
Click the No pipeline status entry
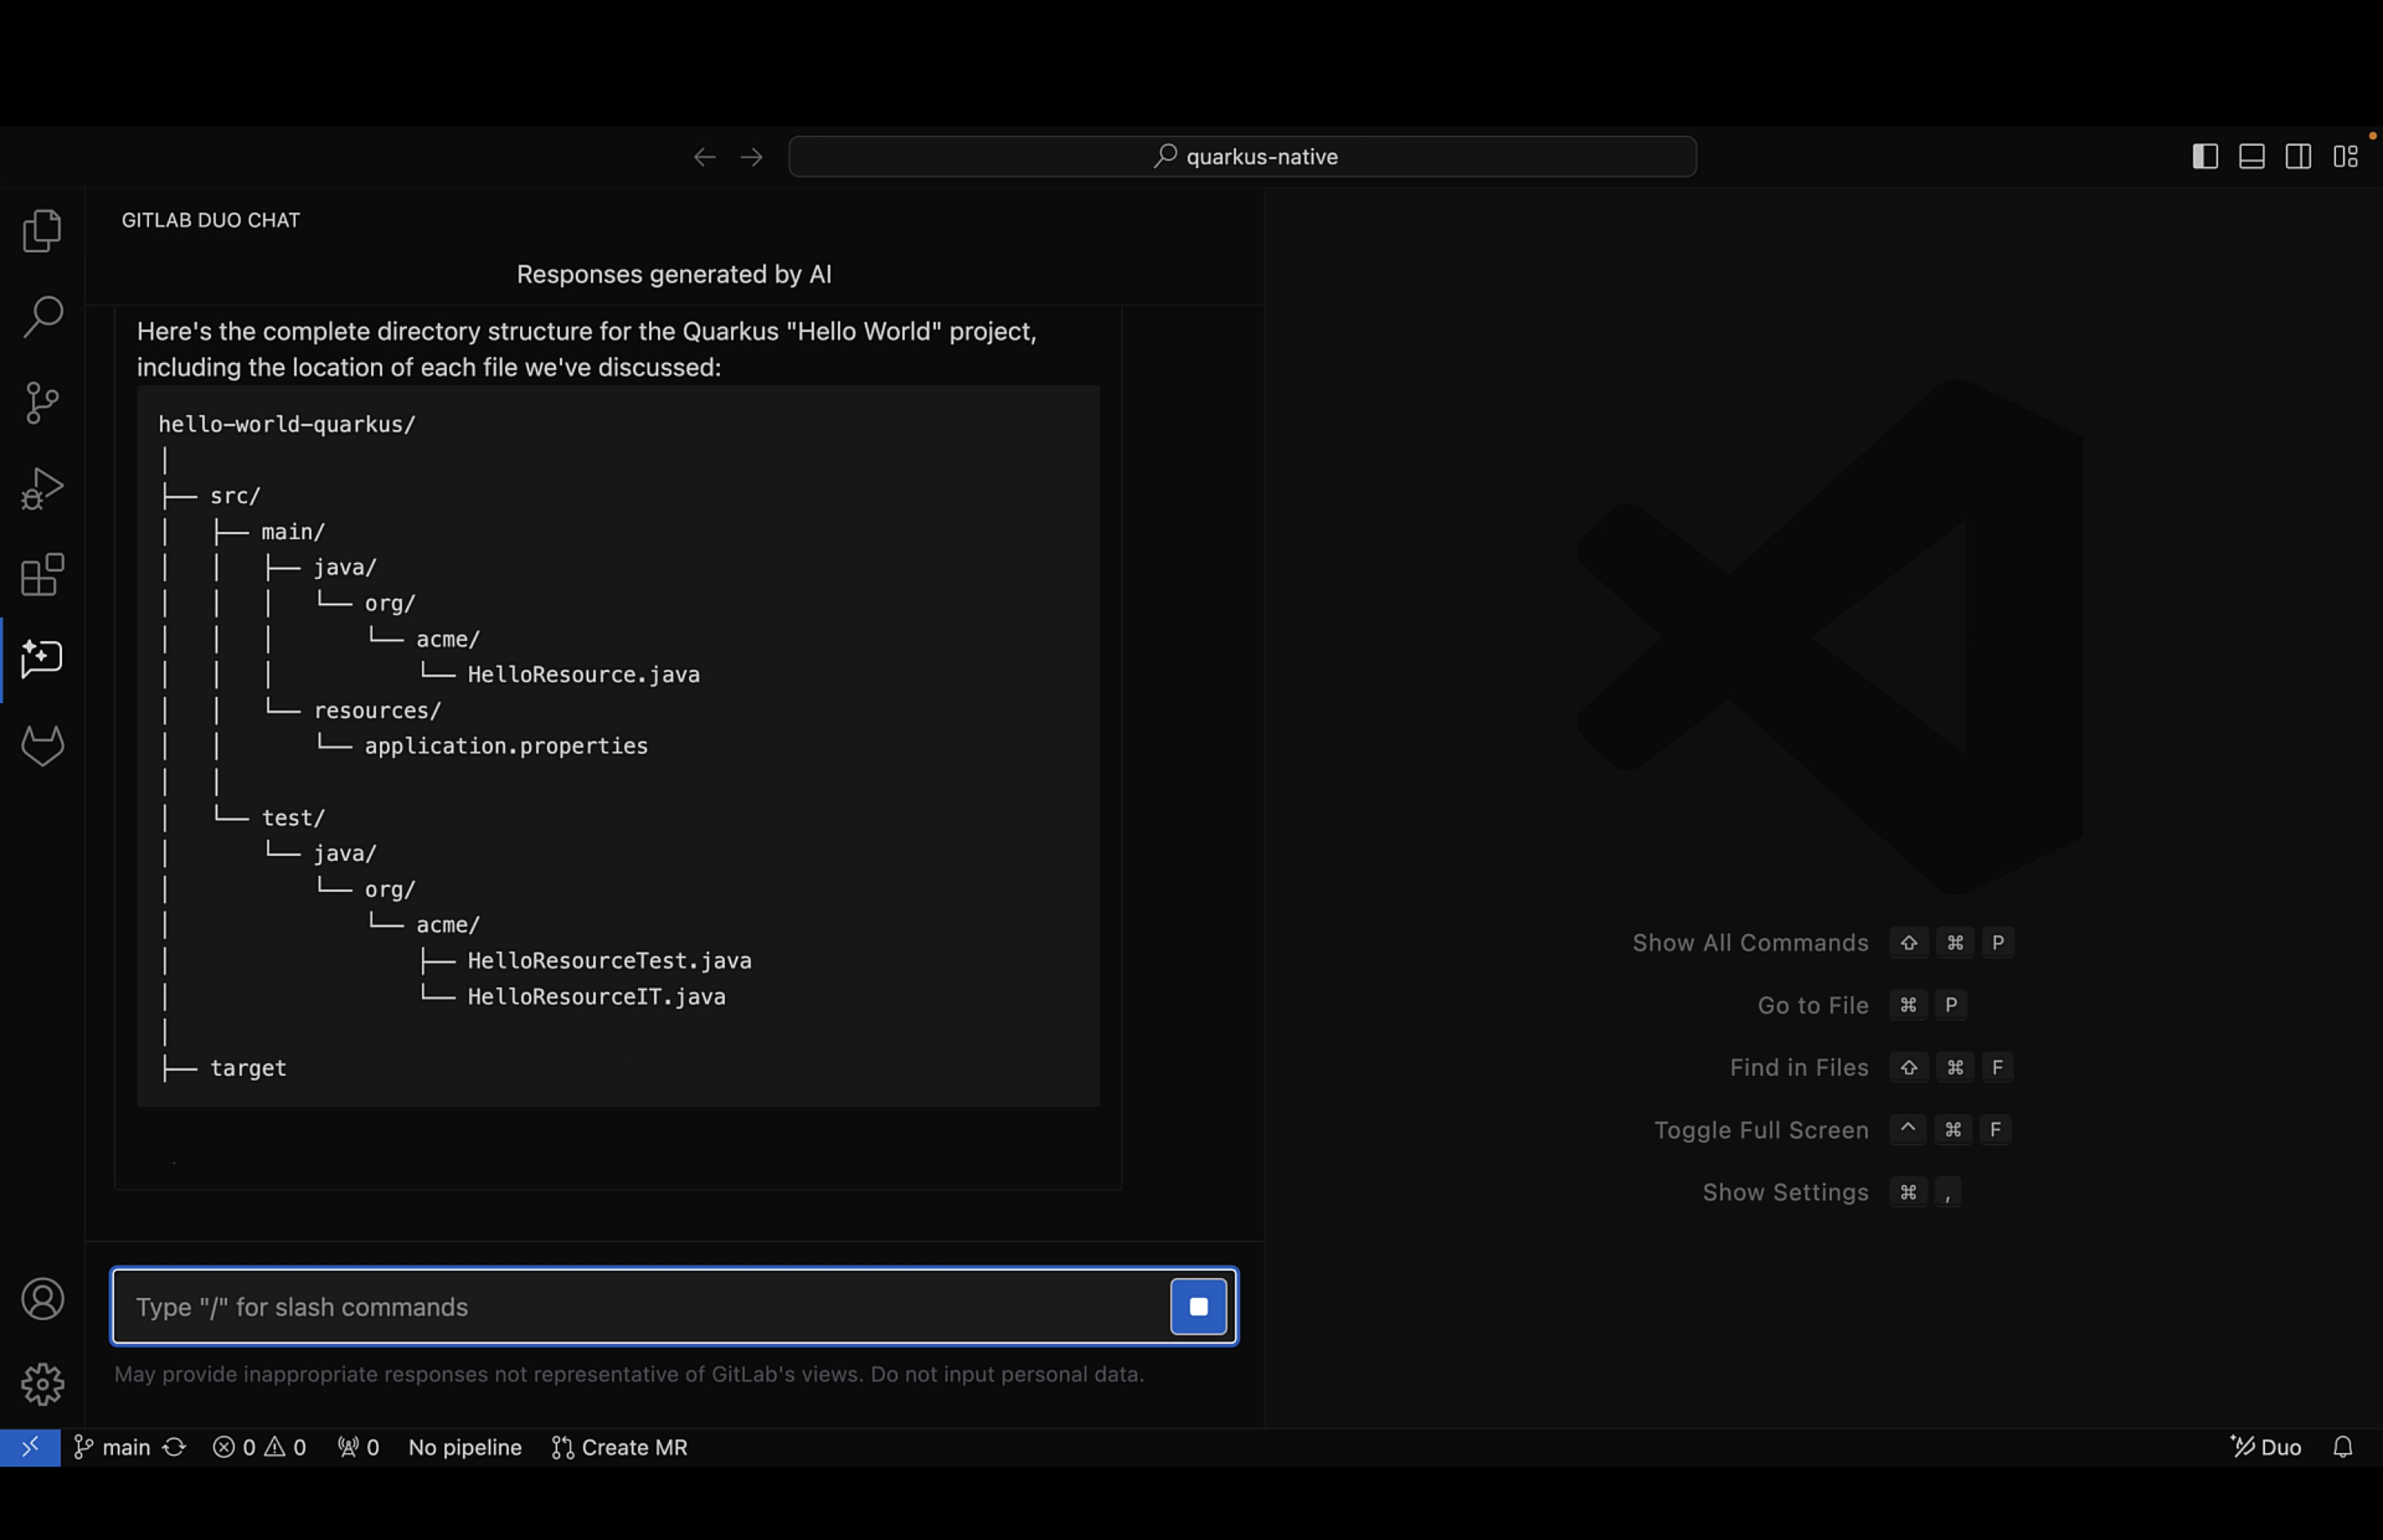(465, 1448)
